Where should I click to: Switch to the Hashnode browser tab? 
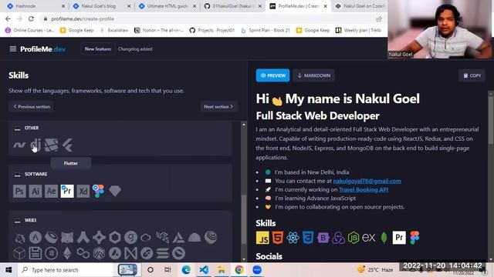point(36,6)
